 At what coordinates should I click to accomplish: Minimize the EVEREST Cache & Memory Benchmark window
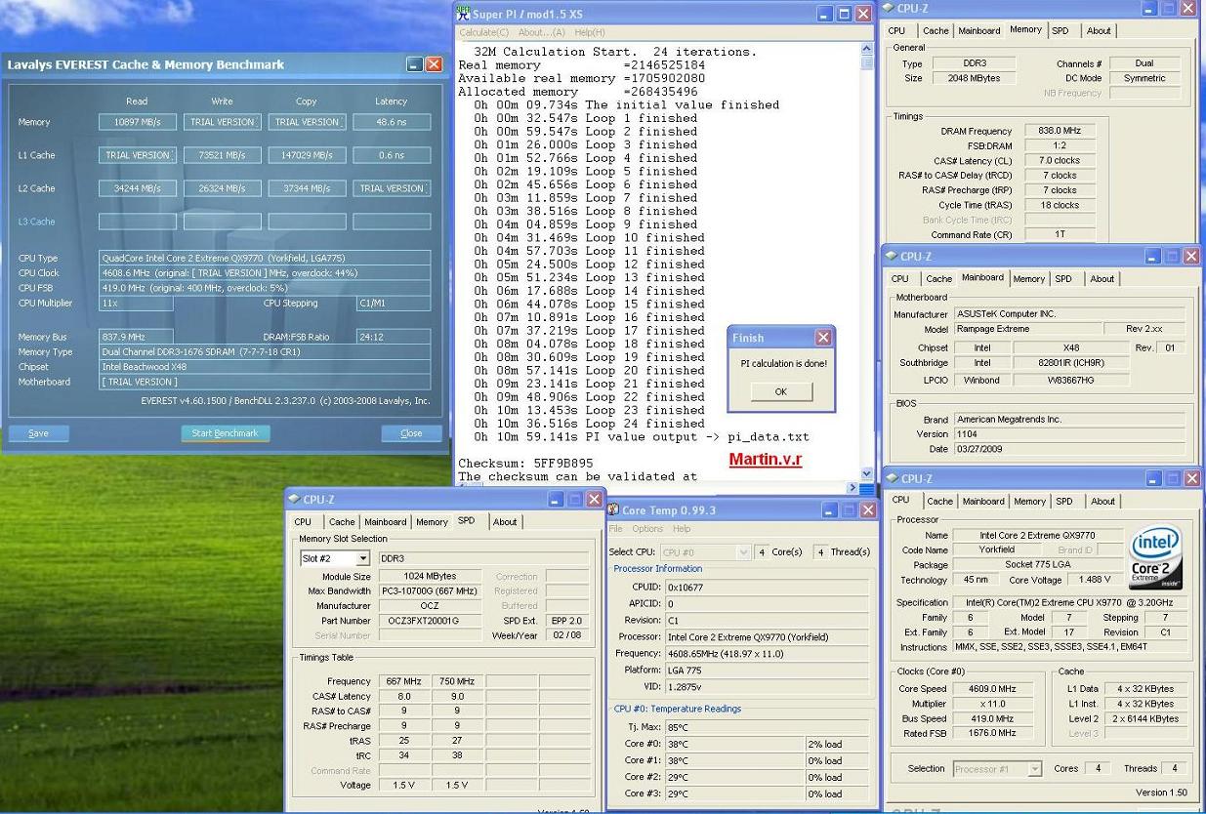click(415, 64)
